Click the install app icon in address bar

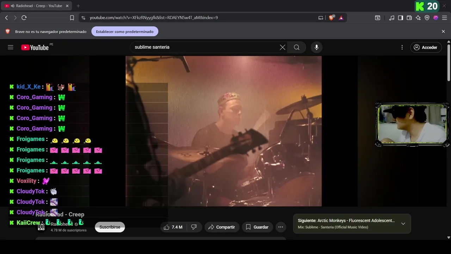321,18
